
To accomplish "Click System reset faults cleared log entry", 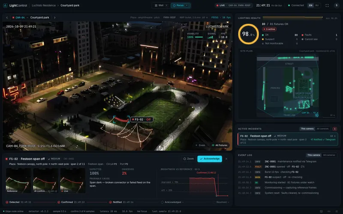I will [288, 193].
